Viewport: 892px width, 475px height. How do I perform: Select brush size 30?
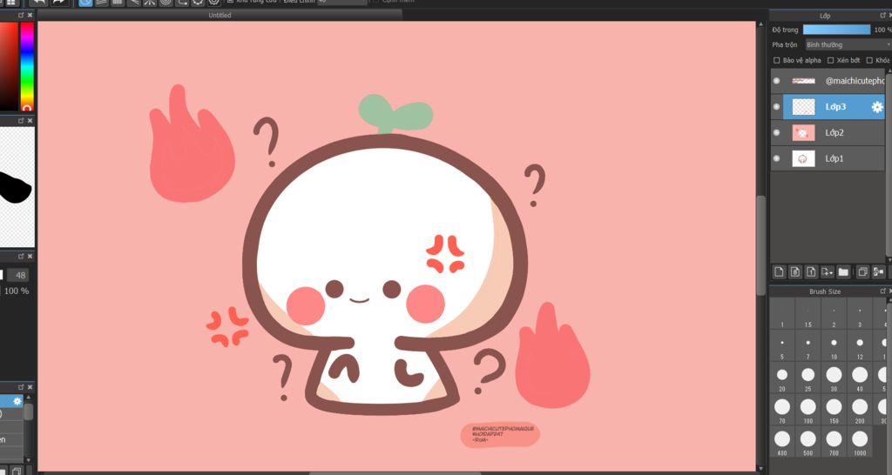pyautogui.click(x=834, y=378)
